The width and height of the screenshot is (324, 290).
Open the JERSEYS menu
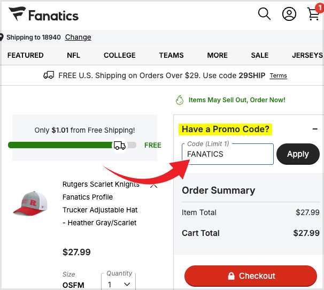307,55
